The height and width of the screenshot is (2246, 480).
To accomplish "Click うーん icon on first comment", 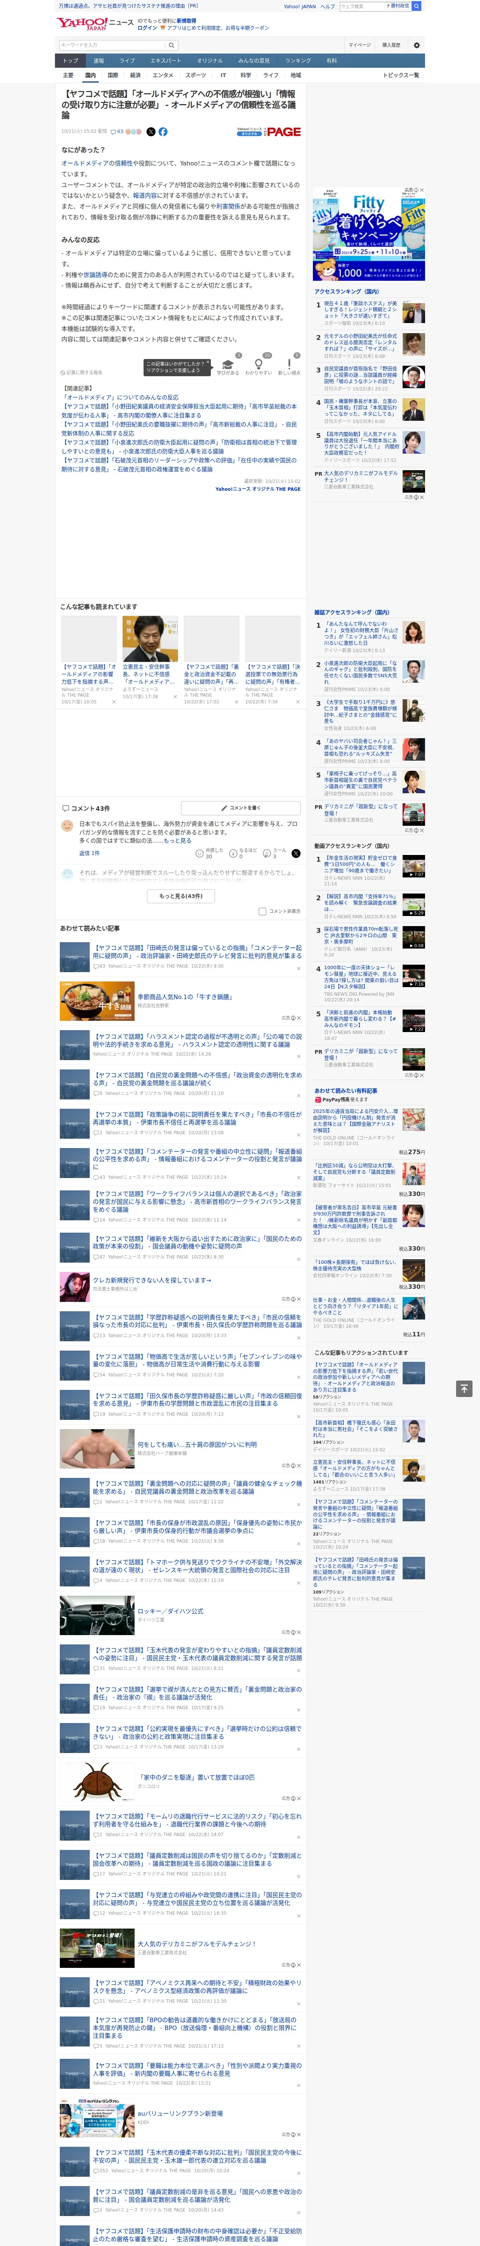I will [x=267, y=853].
